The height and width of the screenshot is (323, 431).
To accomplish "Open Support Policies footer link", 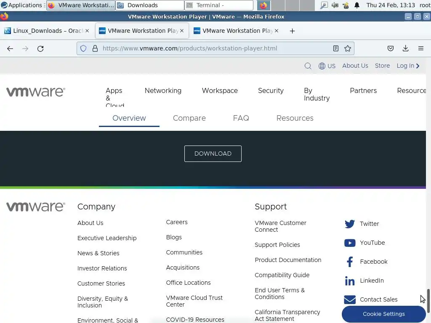I will tap(277, 245).
